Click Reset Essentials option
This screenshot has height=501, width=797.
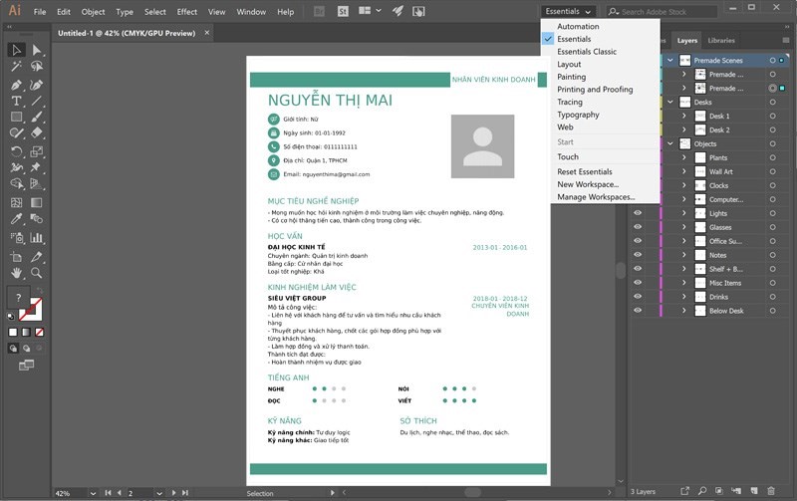tap(585, 171)
